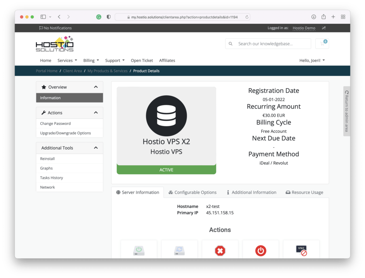Click the star icon beside Overview
This screenshot has height=278, width=365.
[43, 87]
